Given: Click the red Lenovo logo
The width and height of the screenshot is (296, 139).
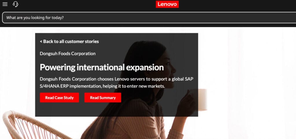Looking at the screenshot, I should (167, 4).
